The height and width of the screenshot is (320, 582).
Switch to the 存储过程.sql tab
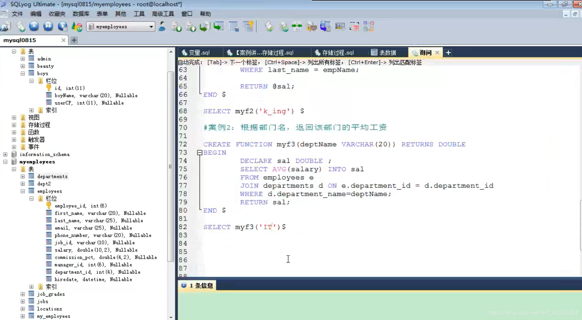coord(338,53)
